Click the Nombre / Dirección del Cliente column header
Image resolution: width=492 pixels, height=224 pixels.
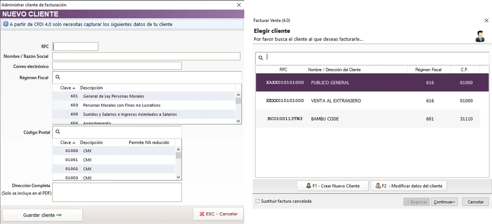[357, 70]
